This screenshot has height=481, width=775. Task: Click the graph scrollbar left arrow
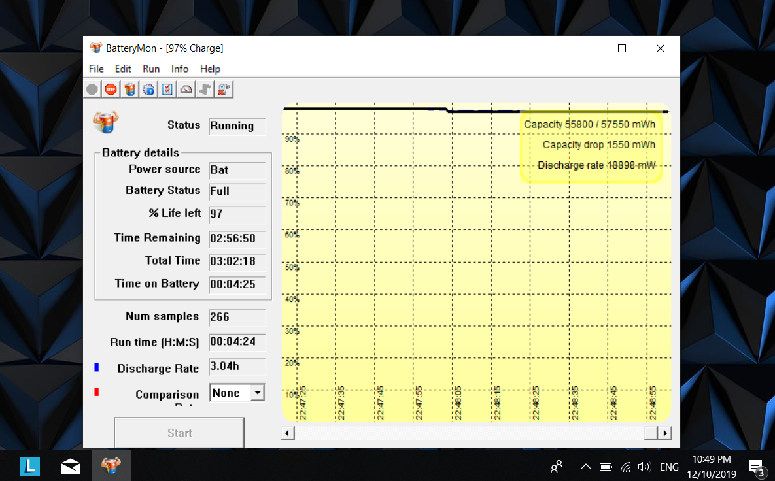[x=288, y=433]
